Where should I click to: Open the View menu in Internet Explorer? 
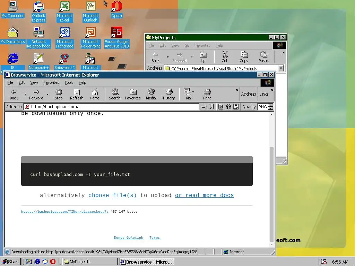tap(34, 82)
